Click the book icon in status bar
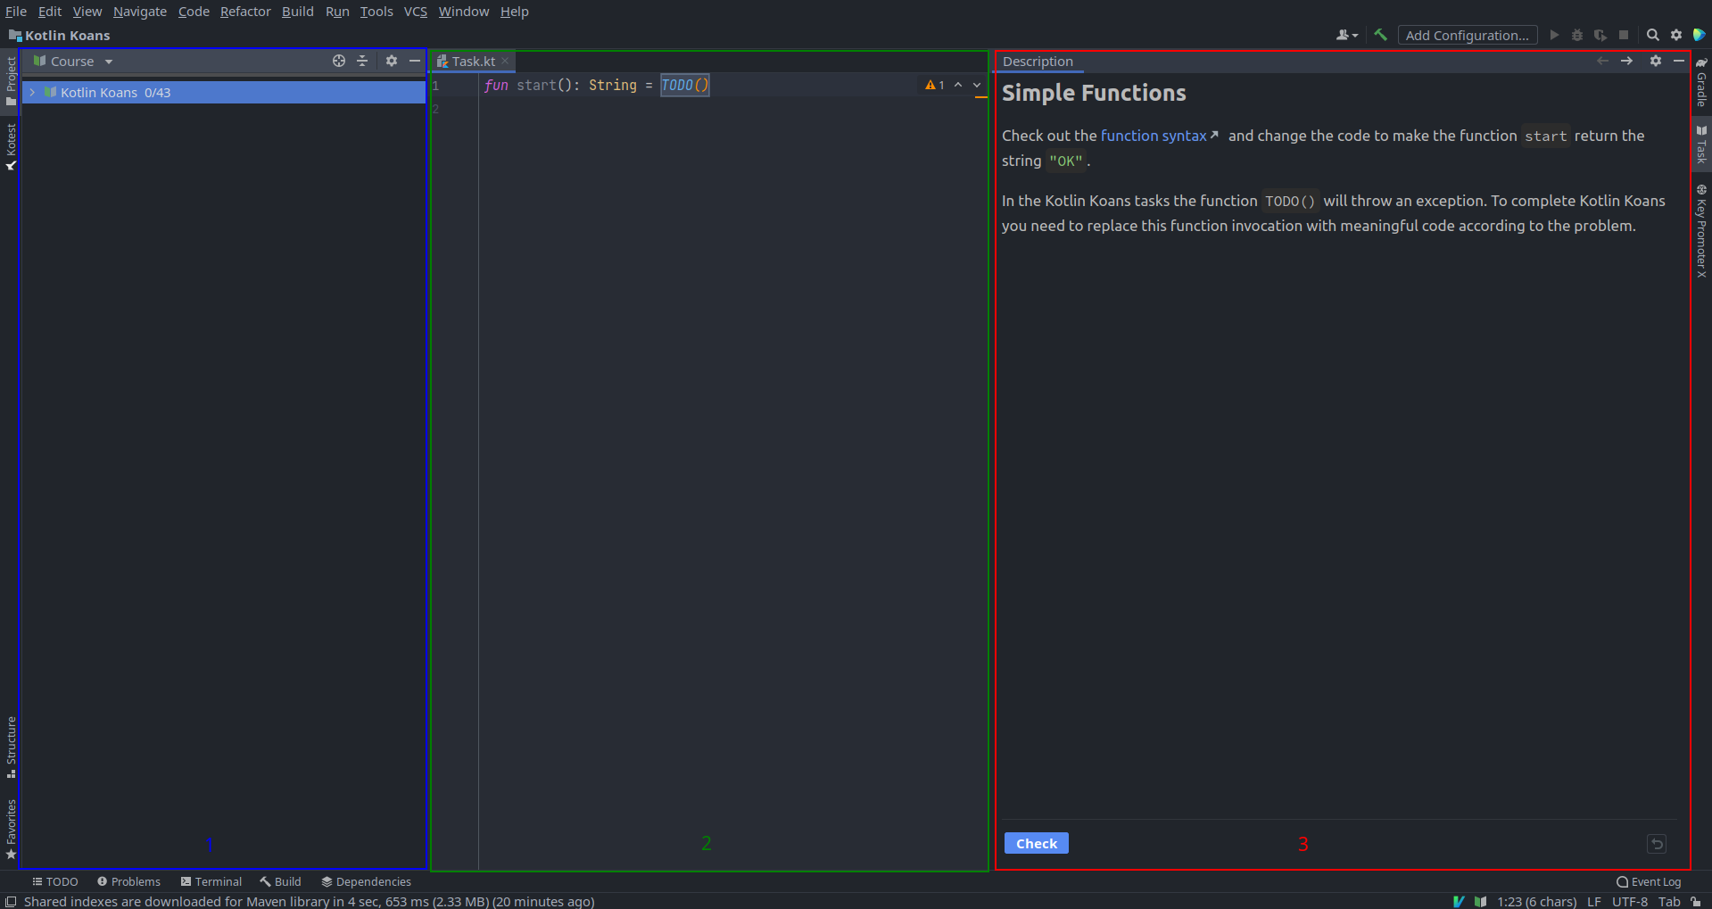Screen dimensions: 1712x909 pos(1481,901)
